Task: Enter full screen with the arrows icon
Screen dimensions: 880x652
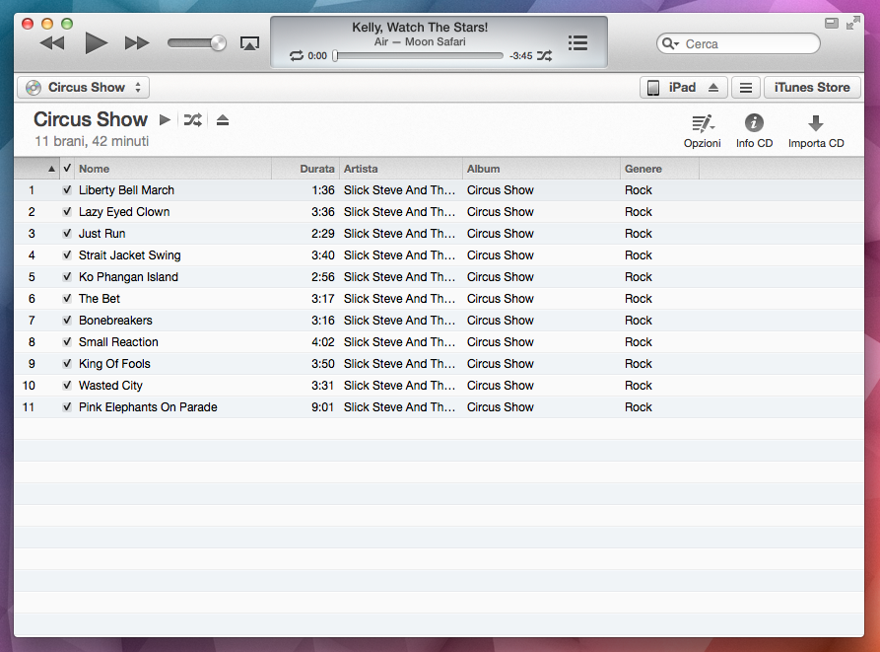Action: pyautogui.click(x=853, y=23)
